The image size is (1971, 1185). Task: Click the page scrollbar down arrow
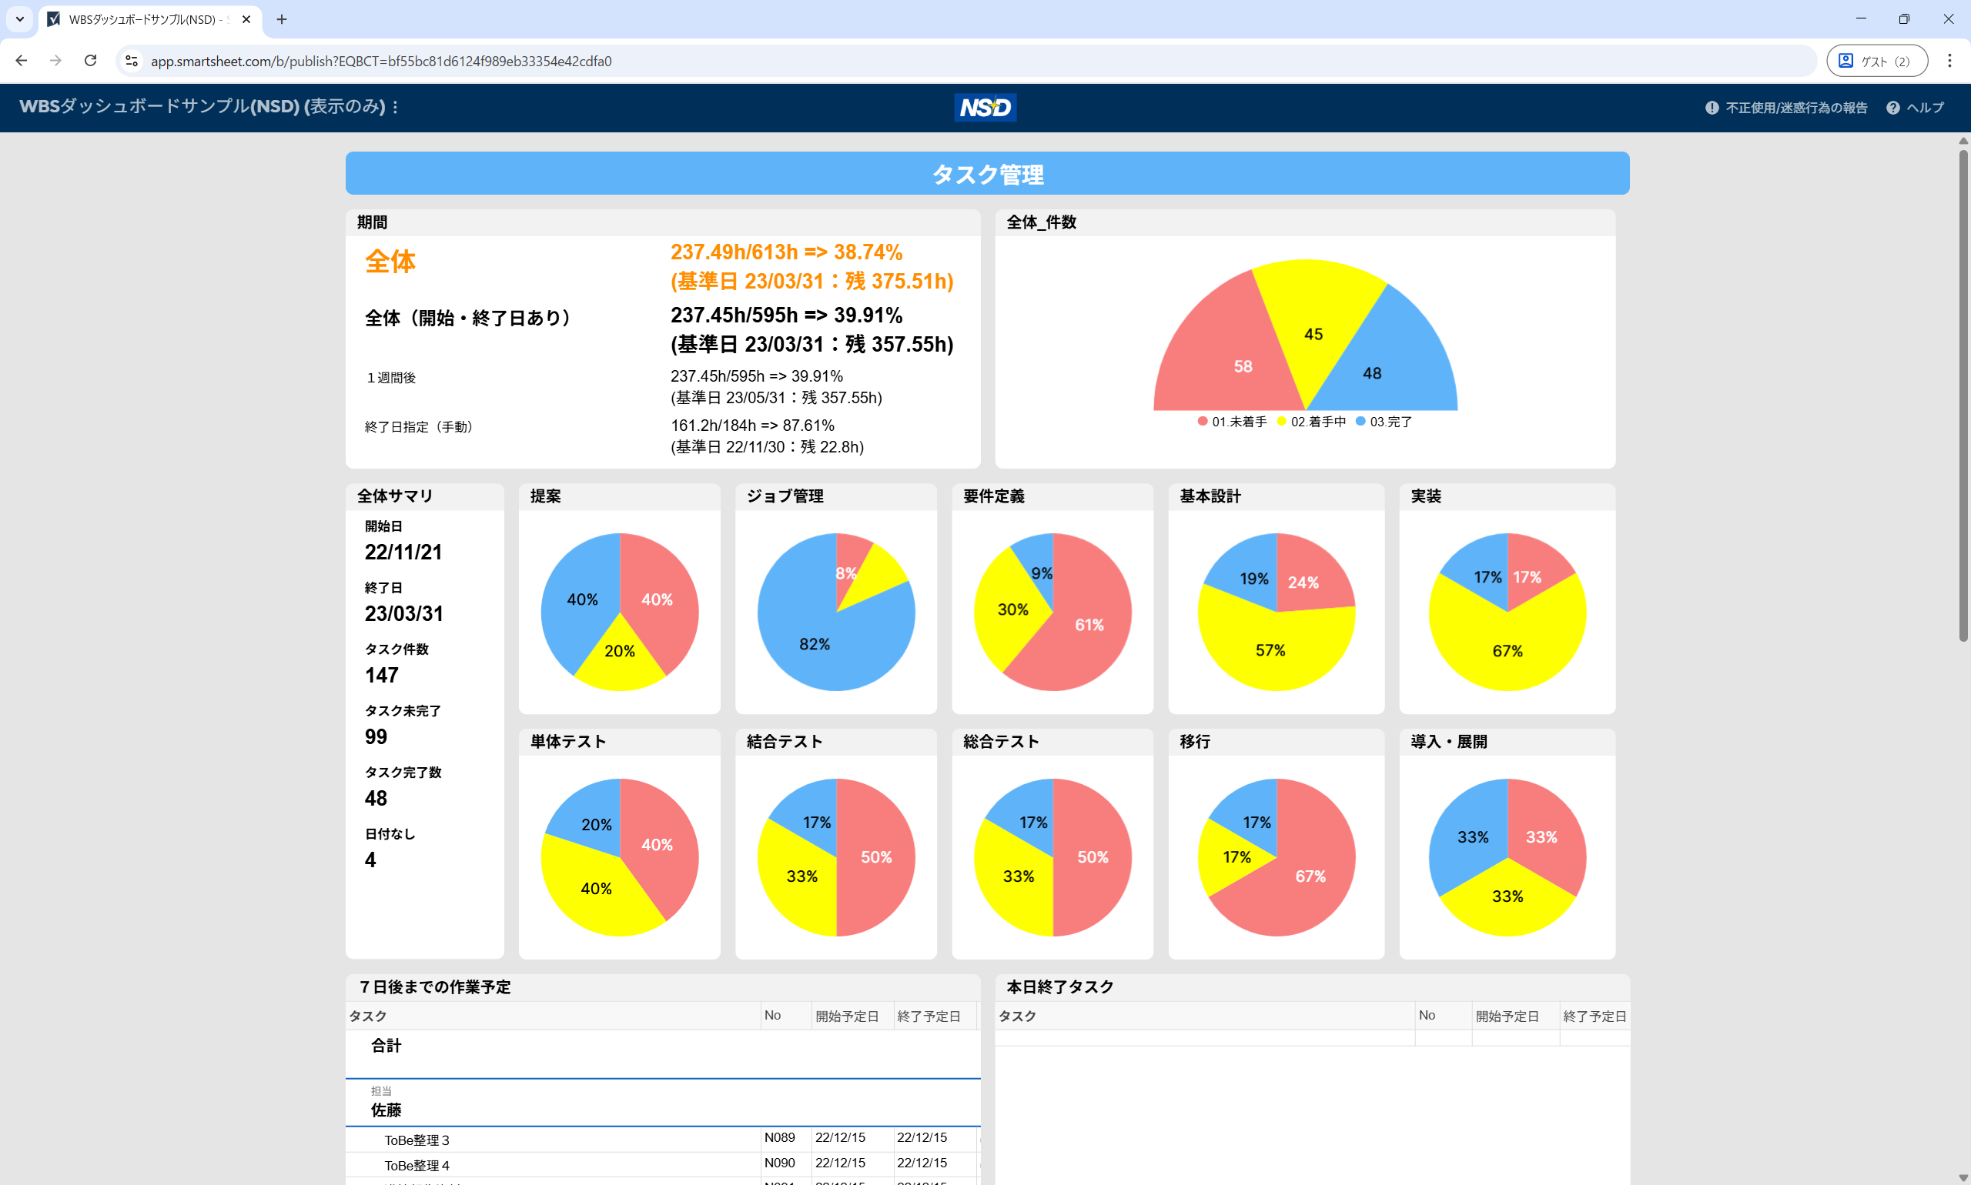(1963, 1178)
